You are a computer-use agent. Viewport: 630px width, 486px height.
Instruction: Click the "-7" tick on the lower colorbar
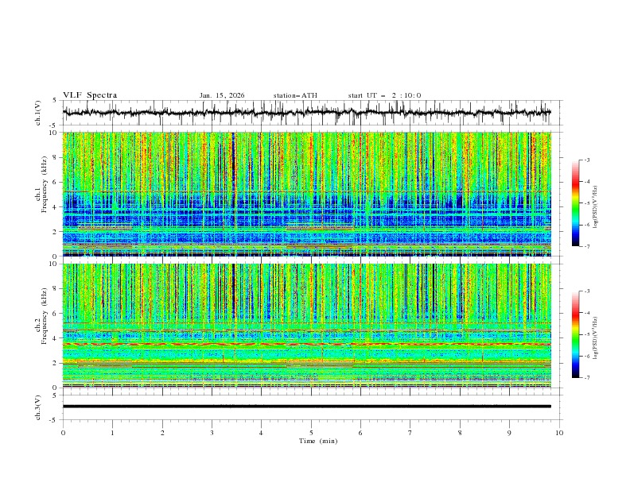click(x=586, y=378)
